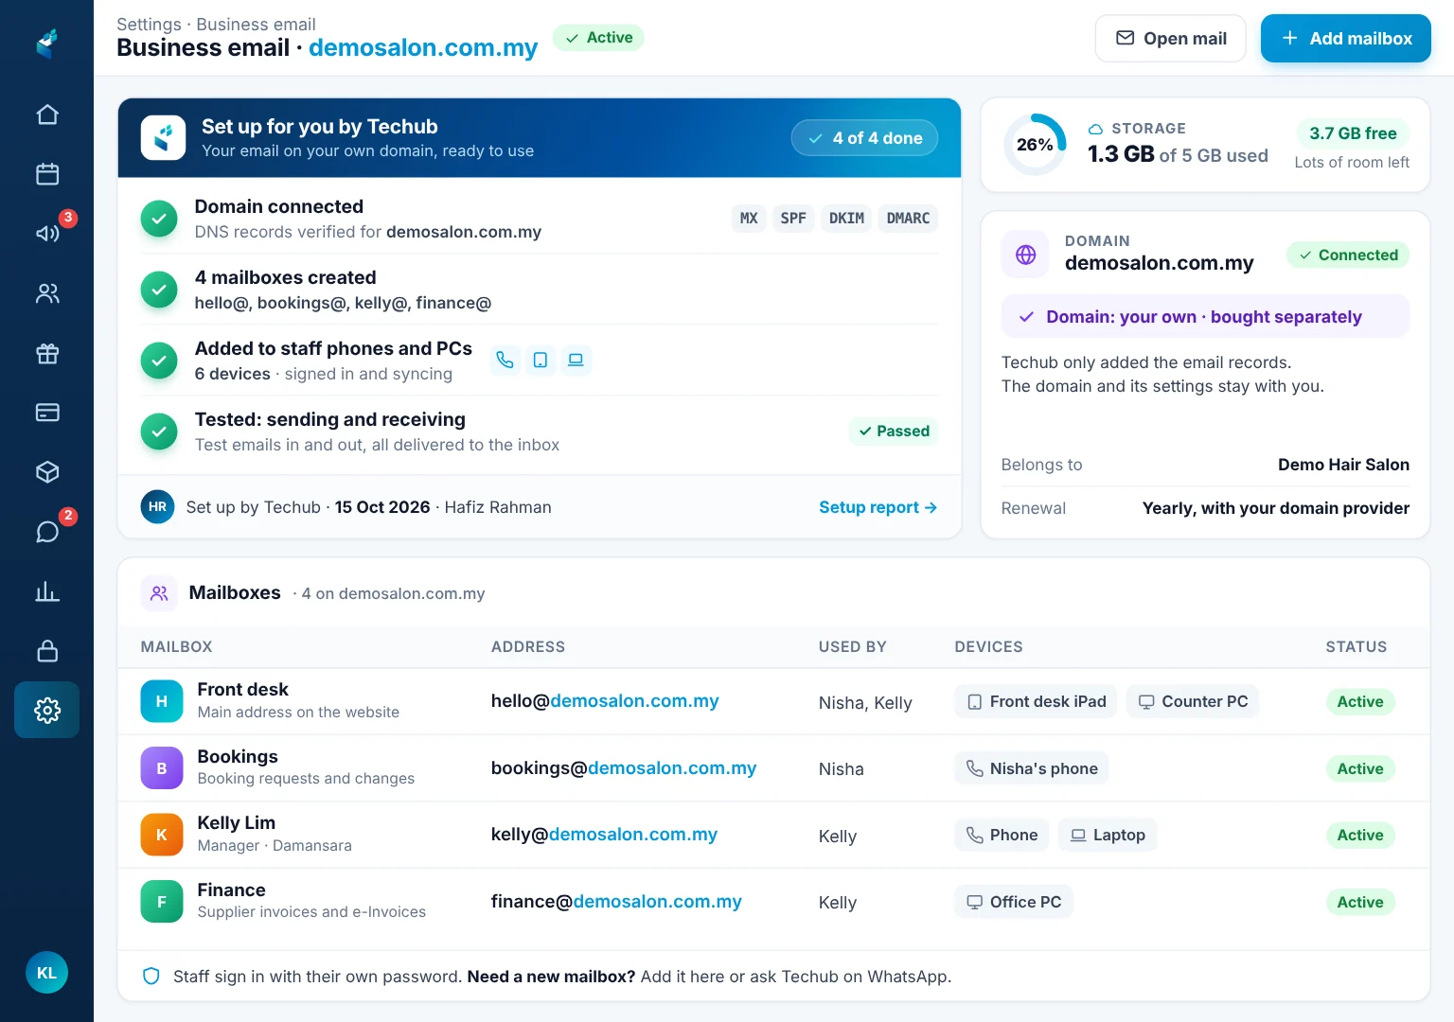Click the Front desk iPad device chip

click(x=1036, y=702)
